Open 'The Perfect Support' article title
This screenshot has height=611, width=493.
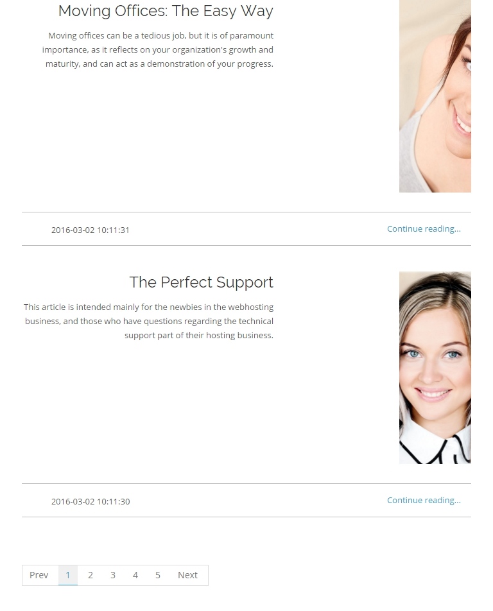pos(201,282)
